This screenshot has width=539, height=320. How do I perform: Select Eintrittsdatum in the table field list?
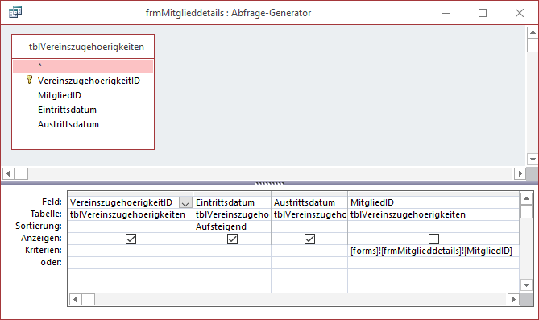[67, 110]
